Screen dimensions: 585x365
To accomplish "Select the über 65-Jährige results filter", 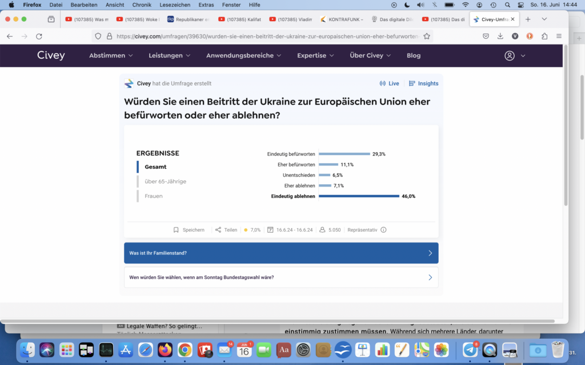I will pos(165,181).
